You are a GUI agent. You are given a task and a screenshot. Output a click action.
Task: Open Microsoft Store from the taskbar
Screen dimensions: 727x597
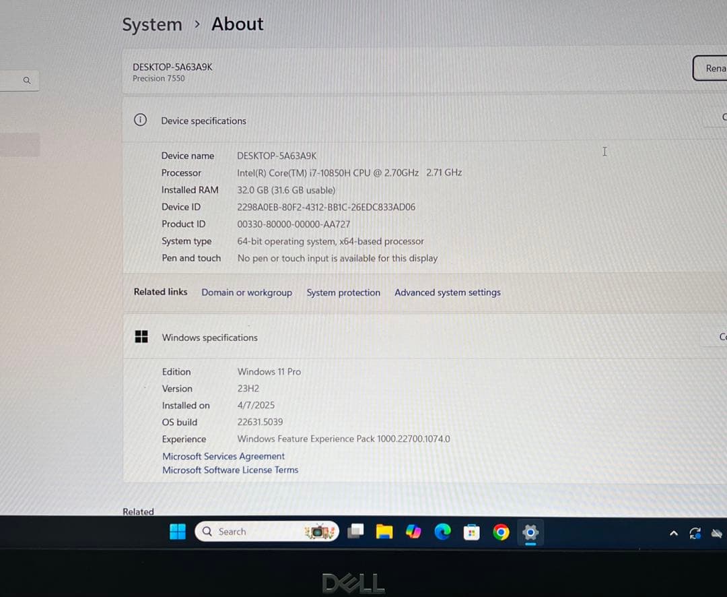(x=471, y=532)
